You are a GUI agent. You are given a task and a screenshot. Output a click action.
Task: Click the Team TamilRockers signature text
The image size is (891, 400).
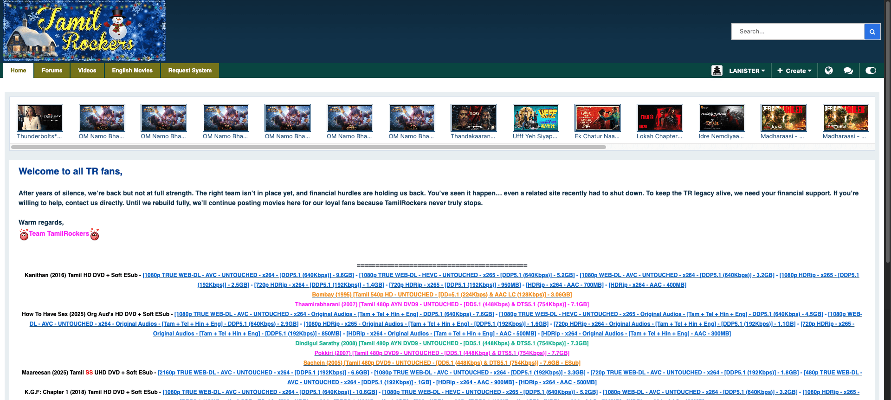tap(59, 234)
